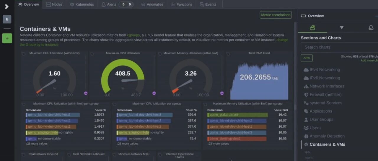Click the tag icon on Total Network Outbound chart

tap(69, 154)
